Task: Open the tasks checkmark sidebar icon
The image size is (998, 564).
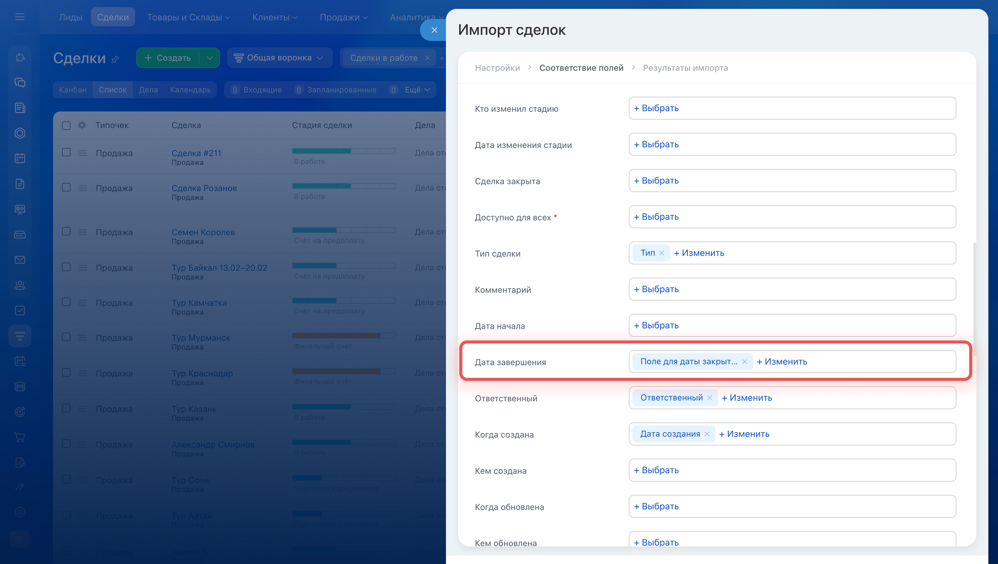Action: click(x=20, y=311)
